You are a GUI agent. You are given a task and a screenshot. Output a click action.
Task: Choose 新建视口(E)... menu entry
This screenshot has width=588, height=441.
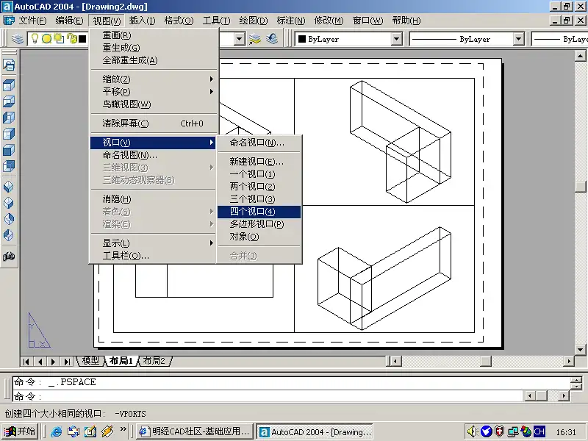coord(256,162)
